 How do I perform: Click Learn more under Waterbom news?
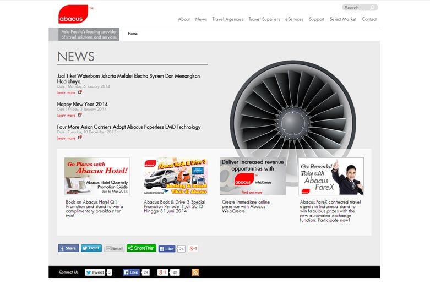point(66,92)
